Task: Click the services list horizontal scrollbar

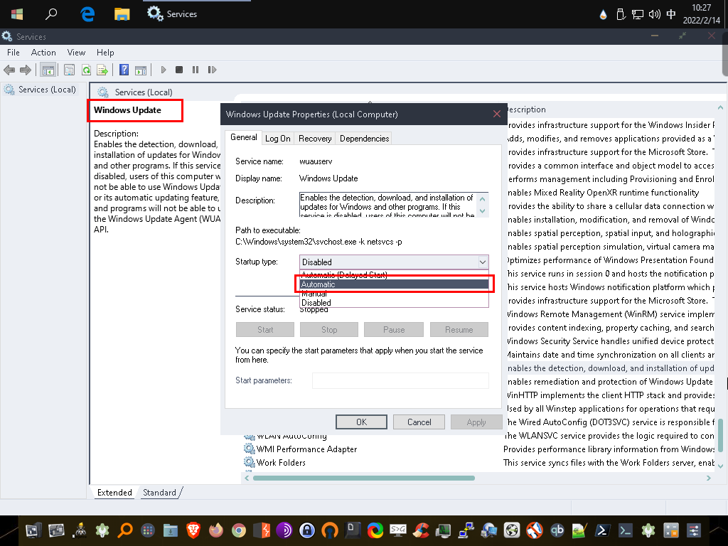Action: [x=364, y=478]
